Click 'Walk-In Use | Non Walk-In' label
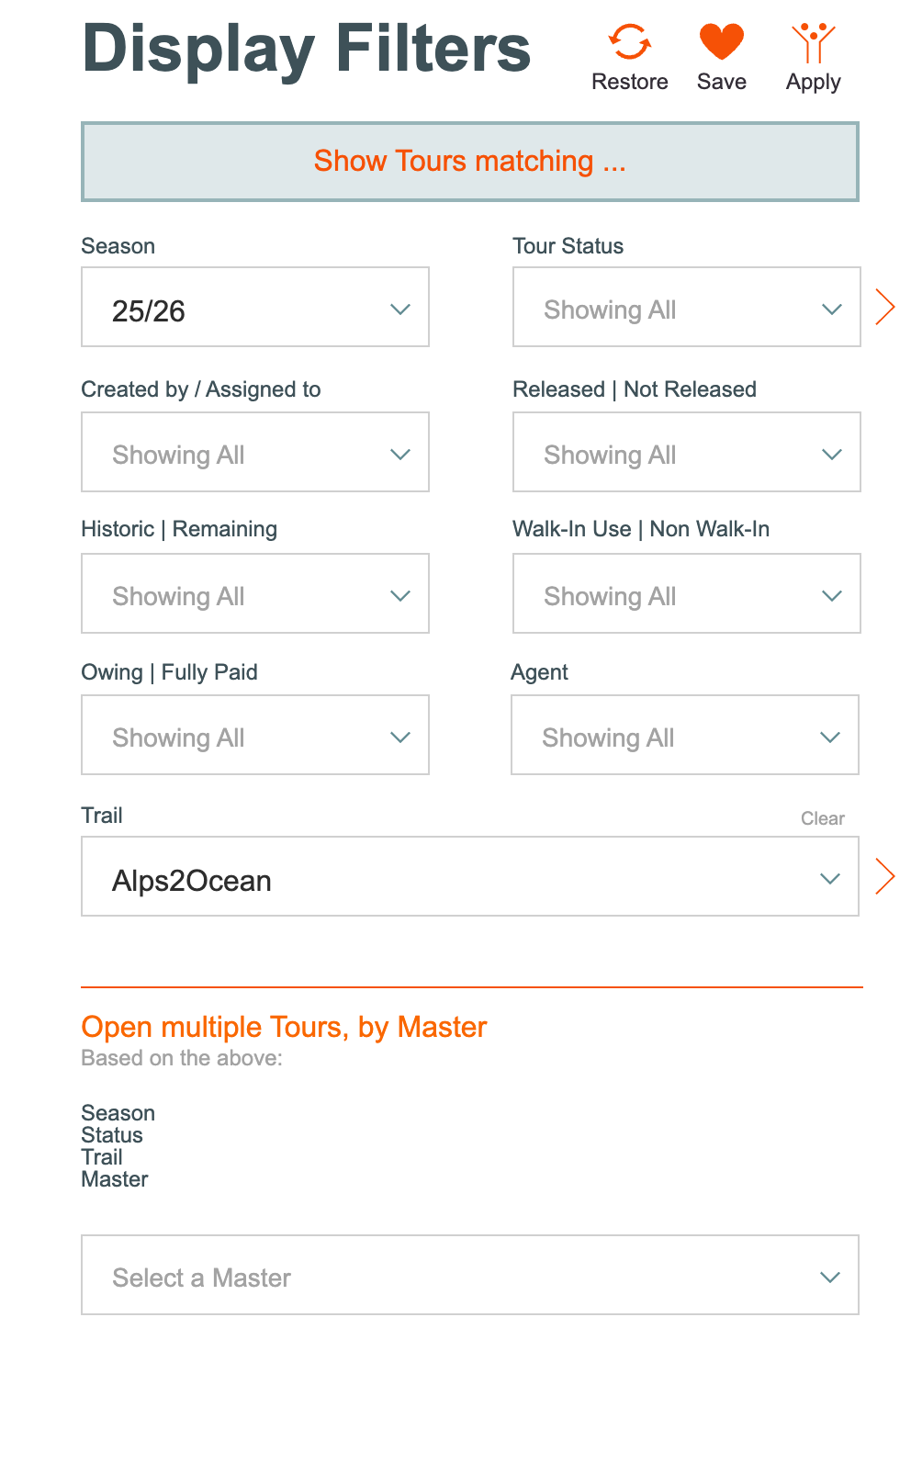This screenshot has width=911, height=1475. point(641,529)
